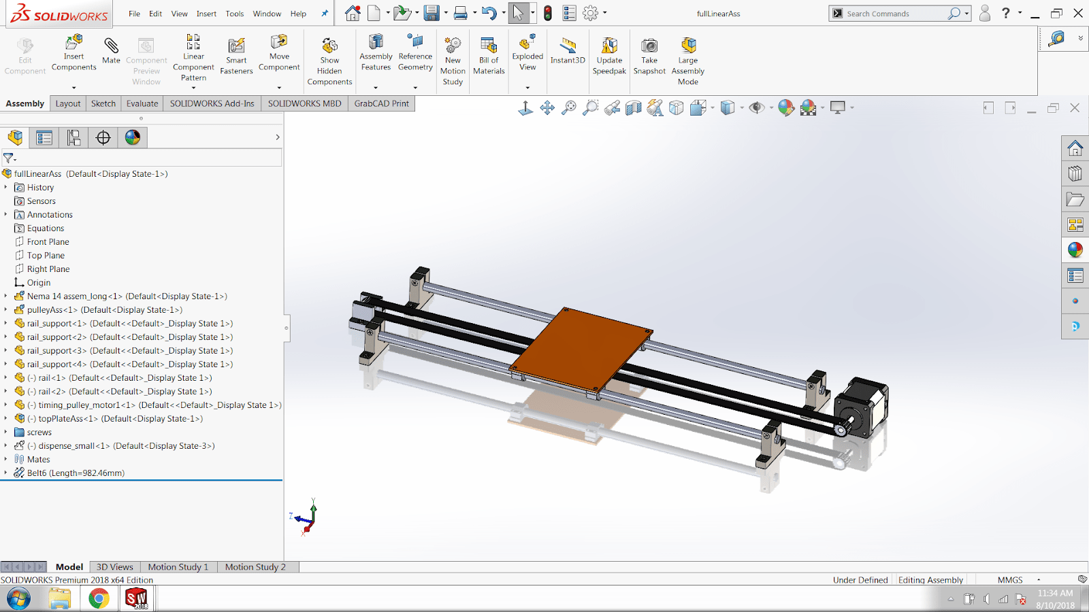This screenshot has height=612, width=1089.
Task: Select Nema 14 assem_long<1> component
Action: [x=127, y=296]
